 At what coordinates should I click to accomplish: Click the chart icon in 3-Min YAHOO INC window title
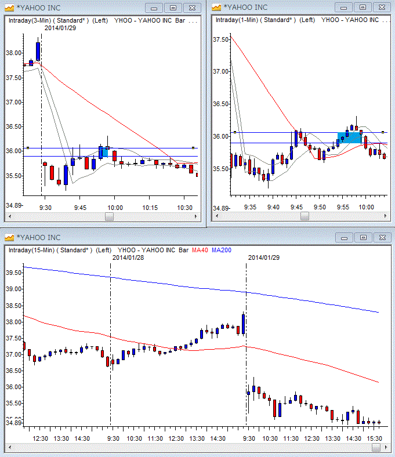coord(9,8)
